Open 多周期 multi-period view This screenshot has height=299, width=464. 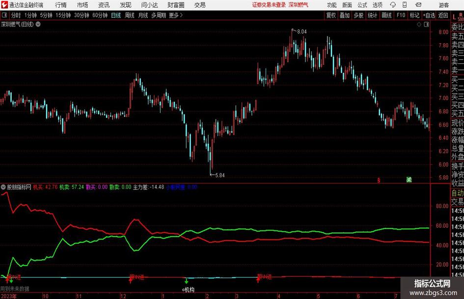coord(159,15)
